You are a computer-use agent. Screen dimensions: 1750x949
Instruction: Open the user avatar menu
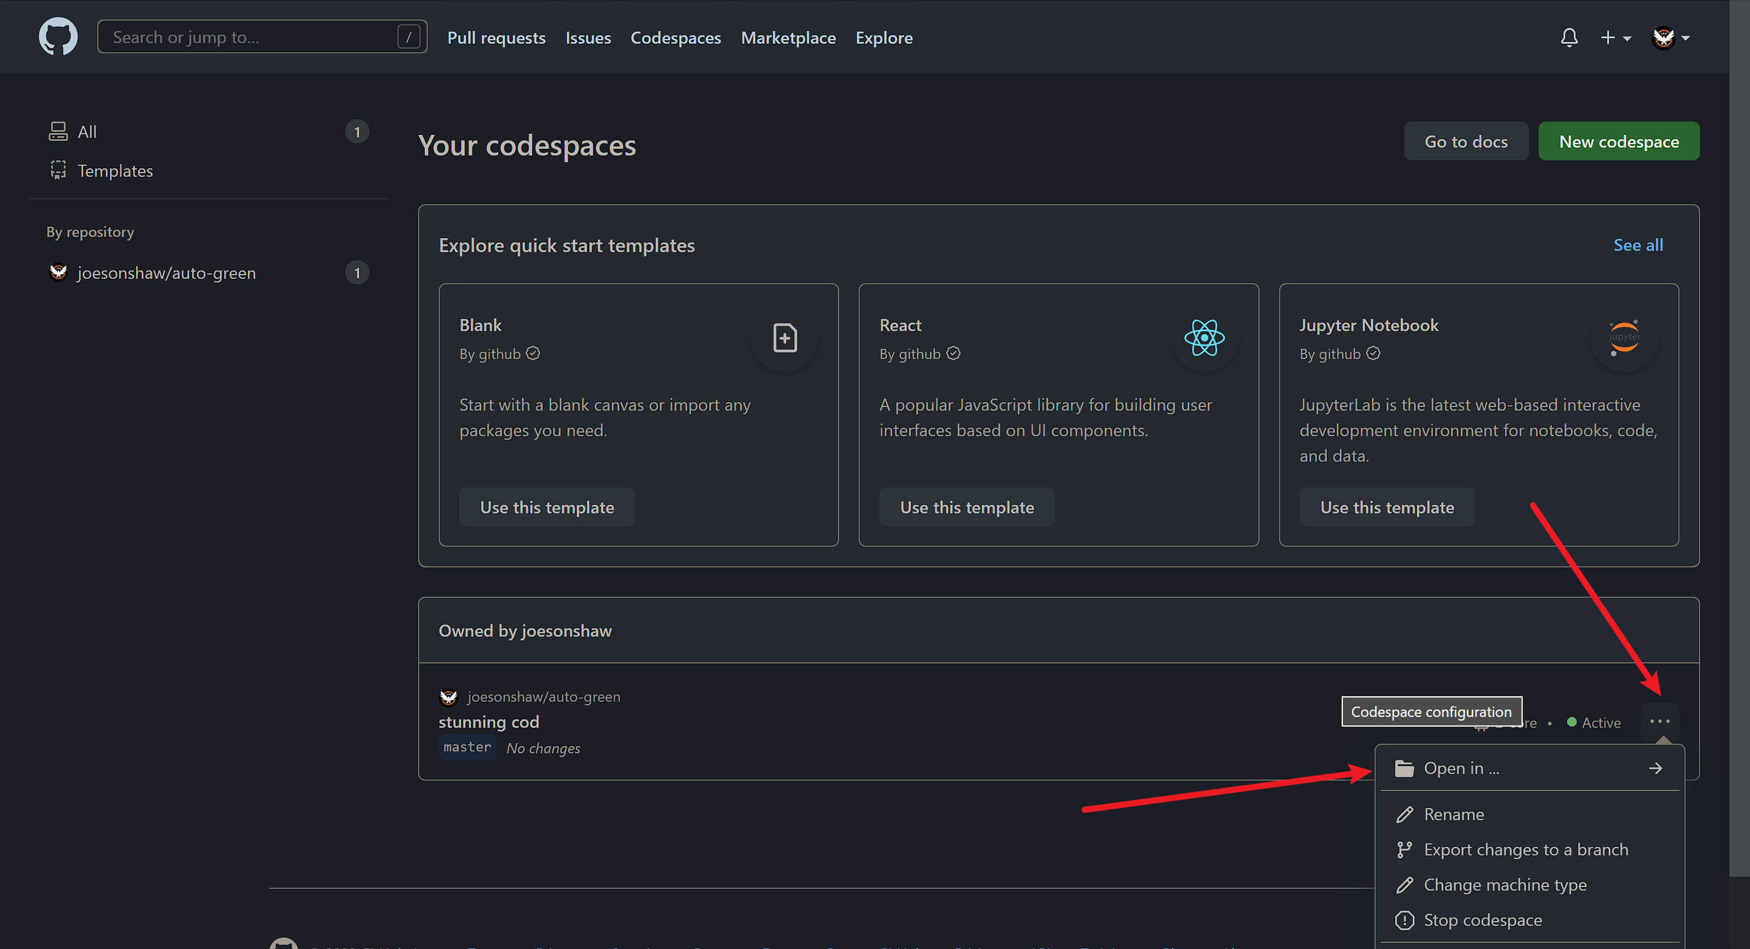click(1670, 37)
